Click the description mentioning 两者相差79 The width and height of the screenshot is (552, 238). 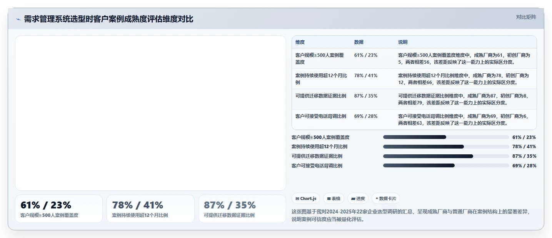pyautogui.click(x=464, y=99)
